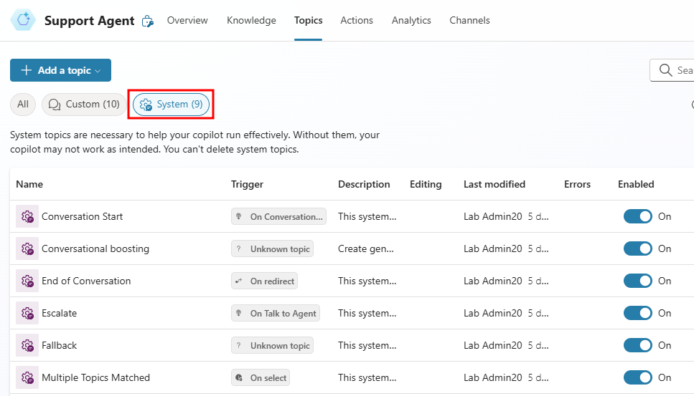Screen dimensions: 694x396
Task: Sort topics by Last modified column
Action: pyautogui.click(x=494, y=184)
